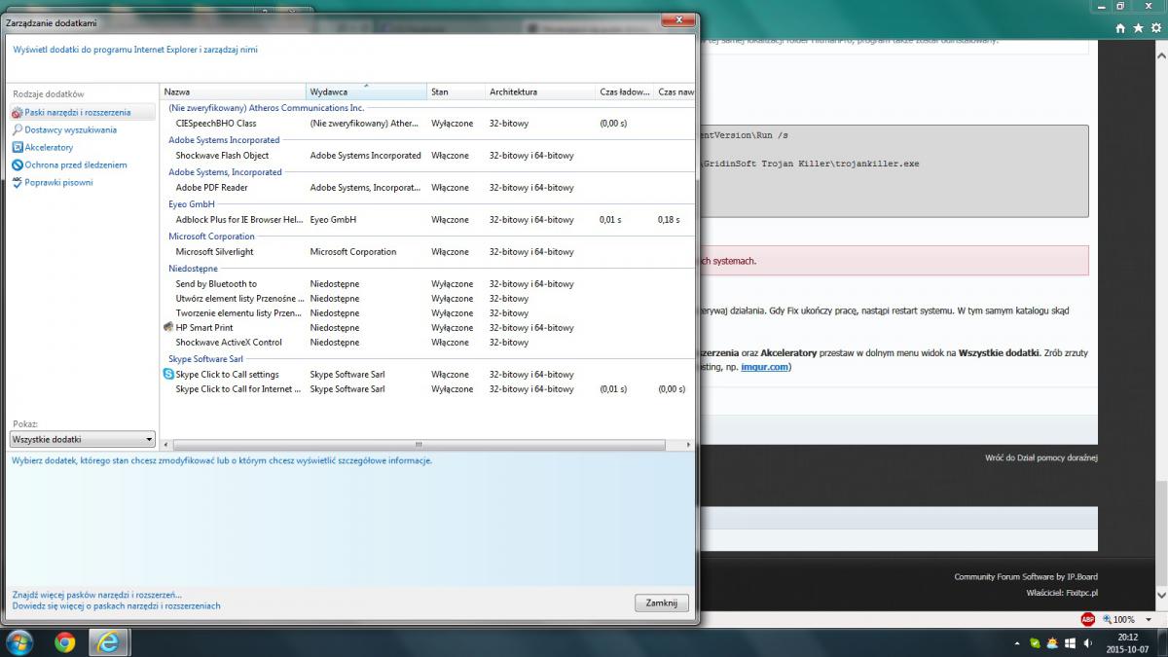Select Microsoft Silverlight add-on
1168x657 pixels.
427,252
